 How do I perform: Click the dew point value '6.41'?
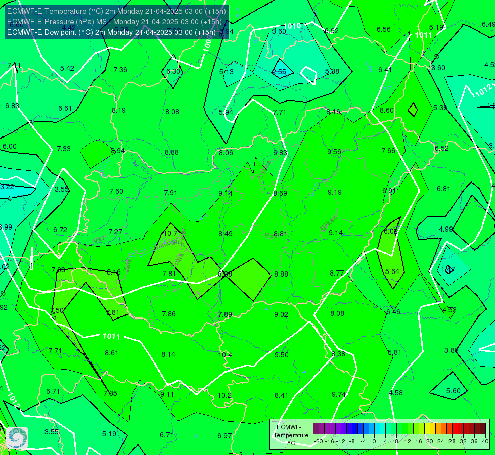[385, 70]
